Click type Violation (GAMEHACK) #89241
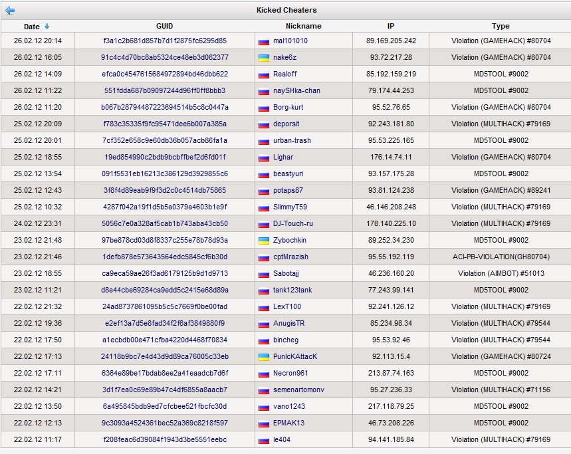571x454 pixels. [501, 190]
